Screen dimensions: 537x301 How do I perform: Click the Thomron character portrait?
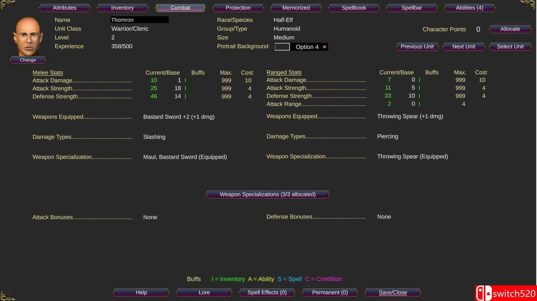28,36
